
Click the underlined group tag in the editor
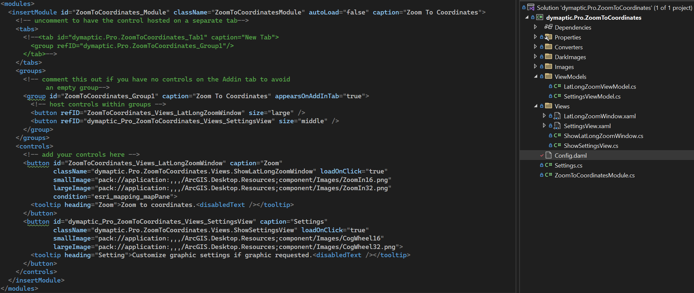(x=36, y=96)
